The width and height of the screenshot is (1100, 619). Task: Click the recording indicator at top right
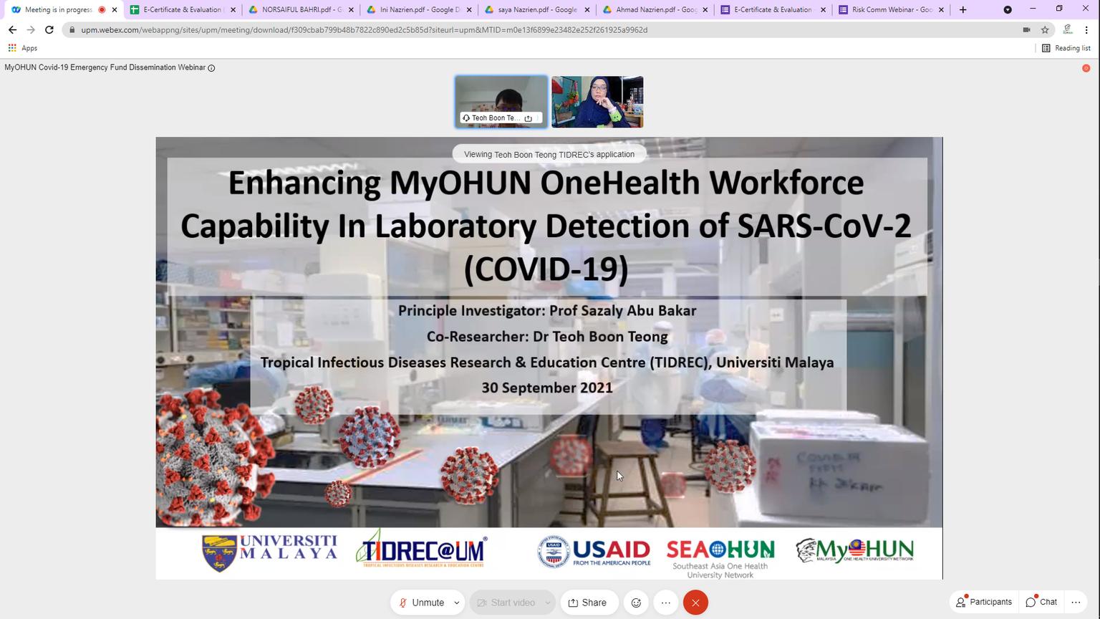coord(1086,68)
